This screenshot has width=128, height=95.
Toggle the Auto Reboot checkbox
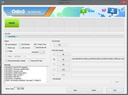(6, 44)
